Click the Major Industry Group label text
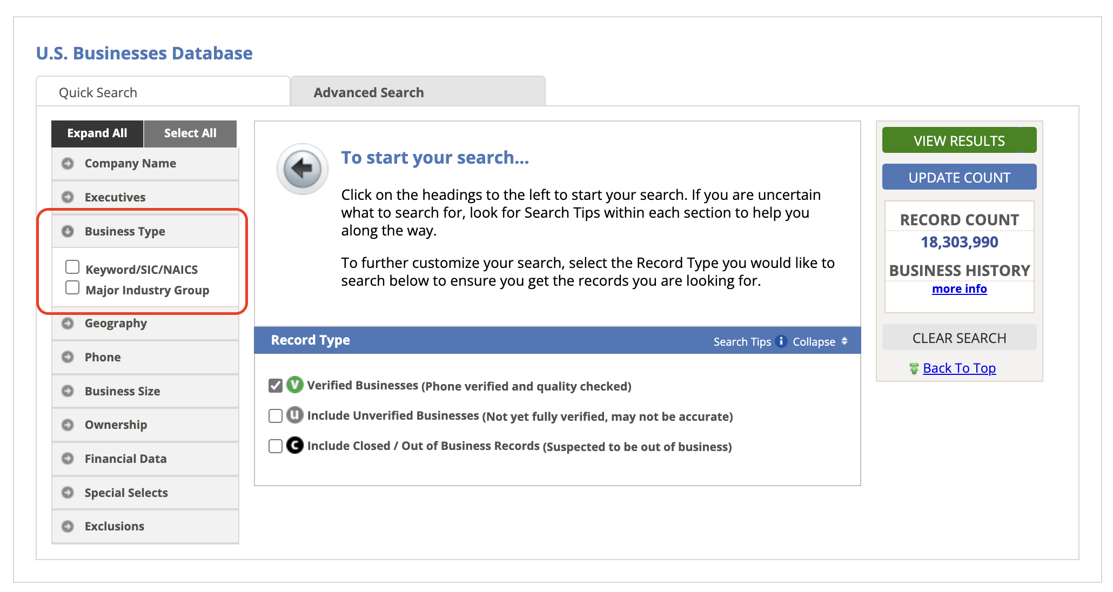The width and height of the screenshot is (1113, 592). point(147,290)
